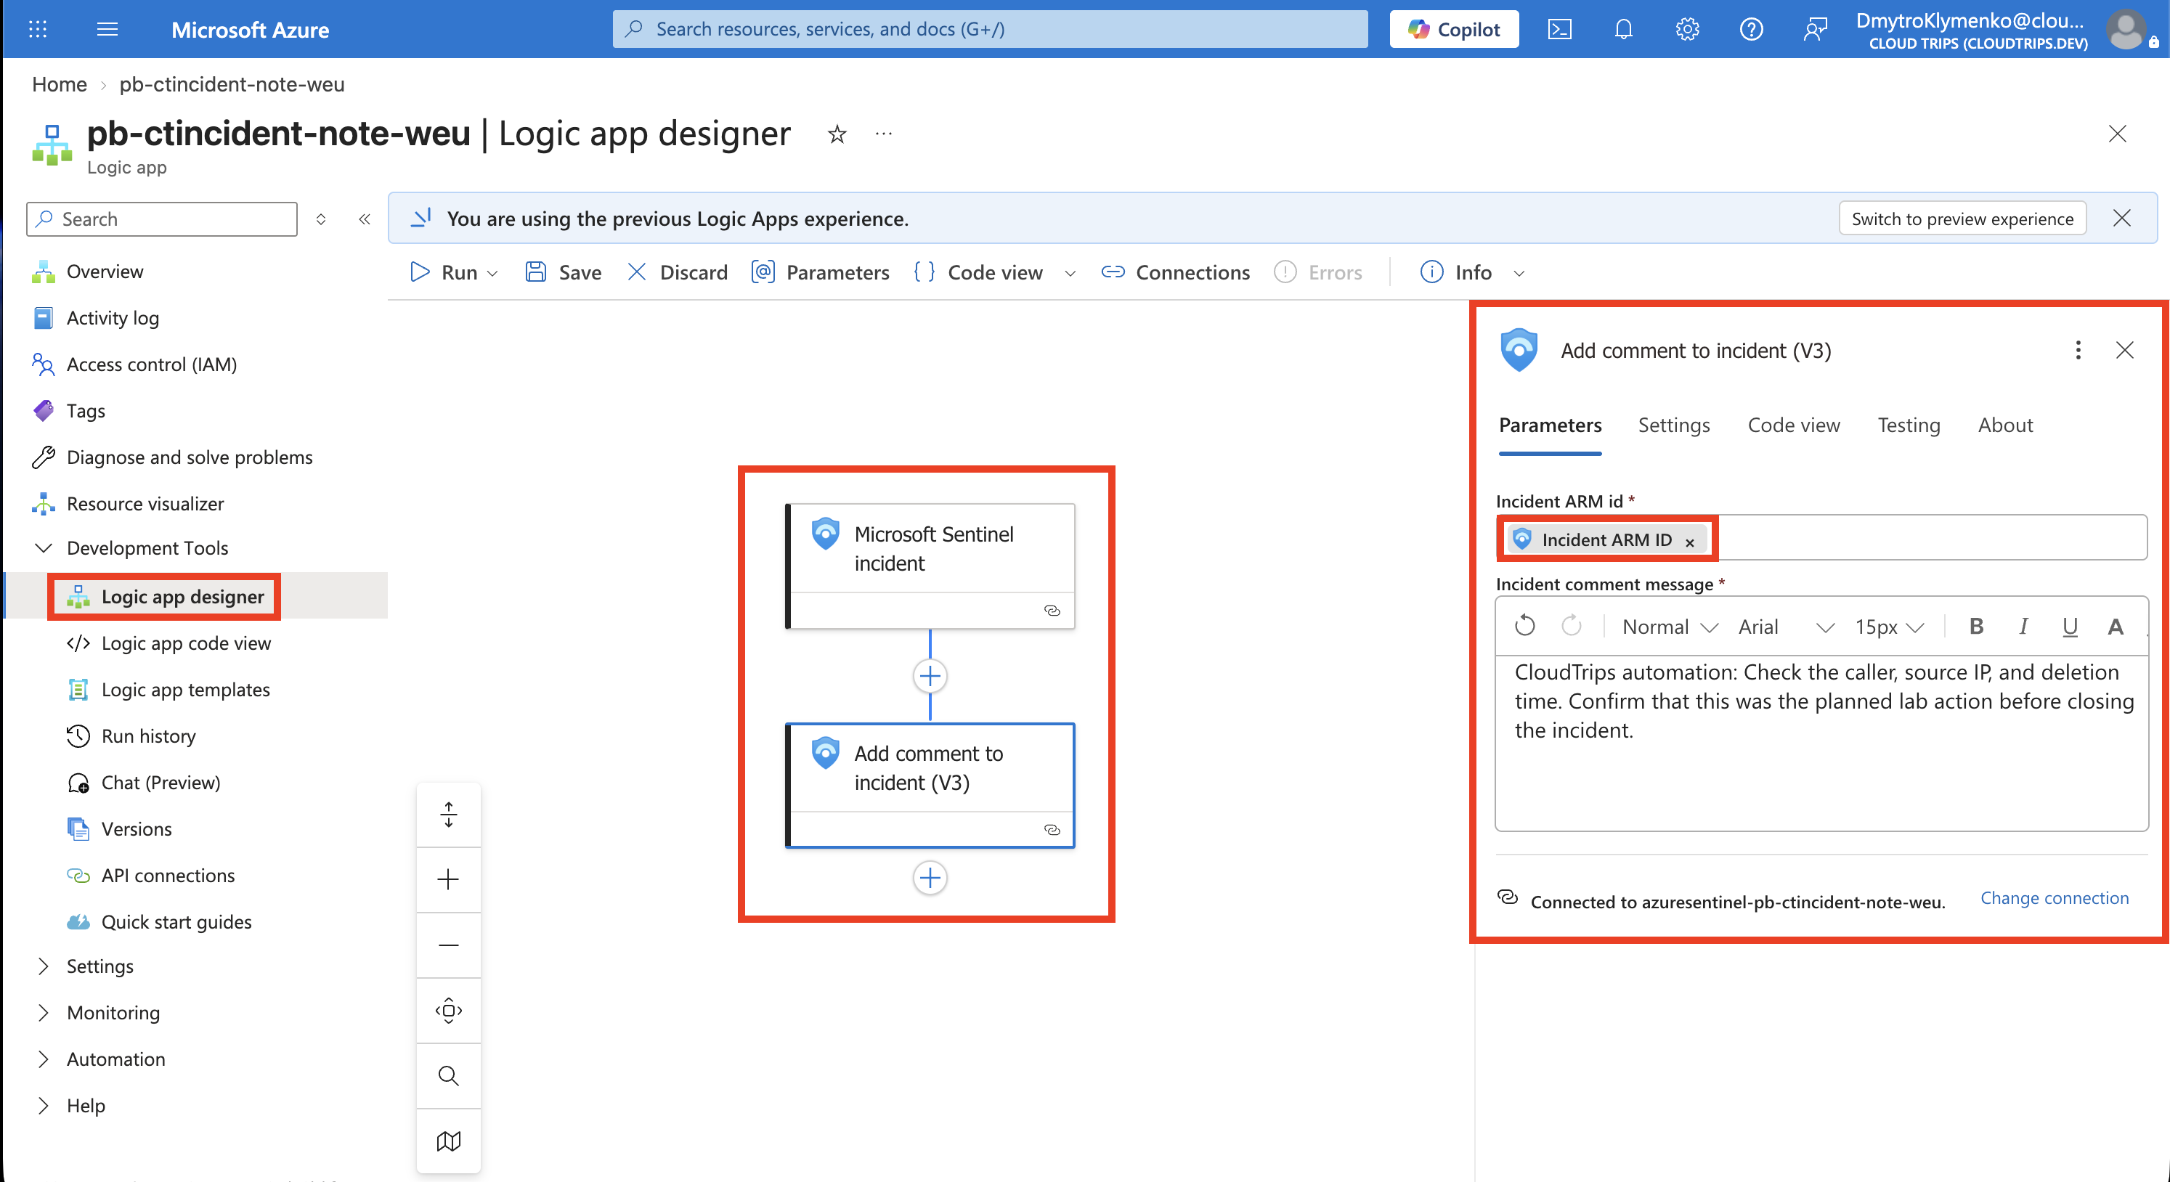
Task: Save the logic app
Action: (x=564, y=272)
